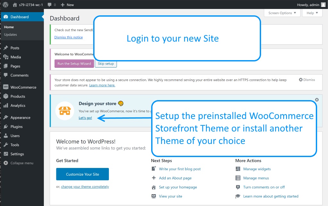The width and height of the screenshot is (328, 206).
Task: Click the Comments icon in sidebar
Action: pos(6,75)
